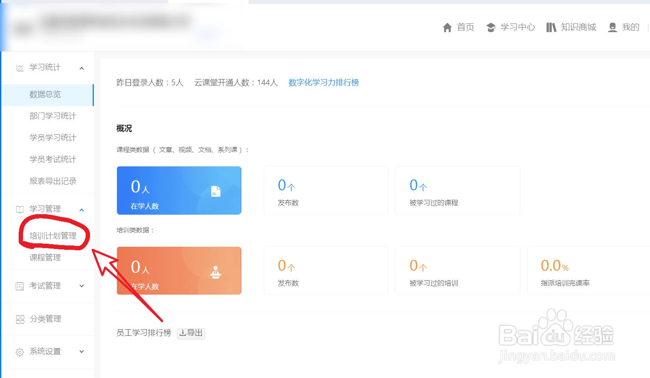Click the training 发布数 card with orange number
This screenshot has width=650, height=378.
pyautogui.click(x=326, y=271)
